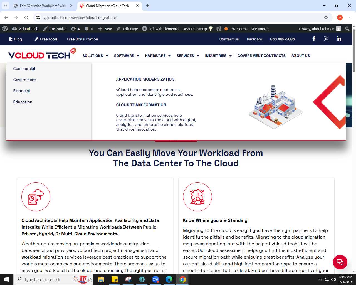Screen dimensions: 356x285
Task: Select Commercial in the mega menu
Action: pyautogui.click(x=24, y=68)
